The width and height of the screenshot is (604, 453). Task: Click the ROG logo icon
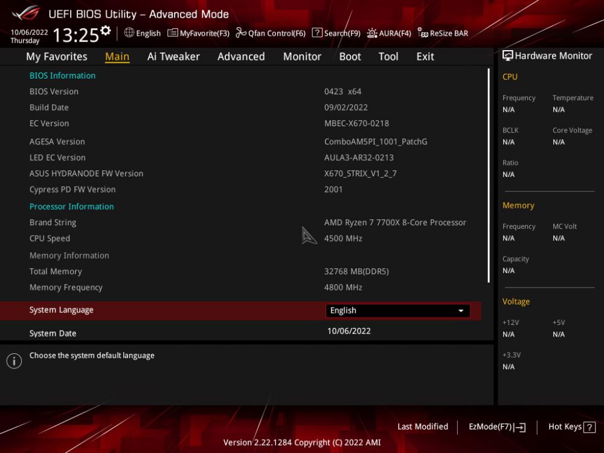[25, 13]
